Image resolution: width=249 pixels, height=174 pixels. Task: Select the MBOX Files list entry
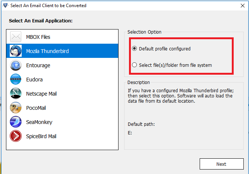point(62,37)
